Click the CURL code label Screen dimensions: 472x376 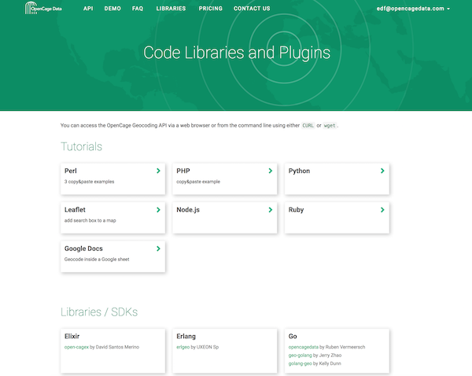[308, 126]
